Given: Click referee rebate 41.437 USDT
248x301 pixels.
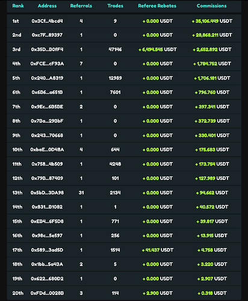Looking at the screenshot, I should (158, 250).
